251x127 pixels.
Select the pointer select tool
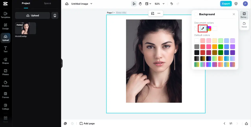134,4
